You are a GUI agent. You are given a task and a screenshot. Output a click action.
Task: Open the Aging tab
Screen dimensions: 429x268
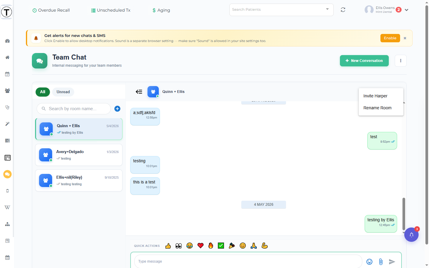click(161, 10)
